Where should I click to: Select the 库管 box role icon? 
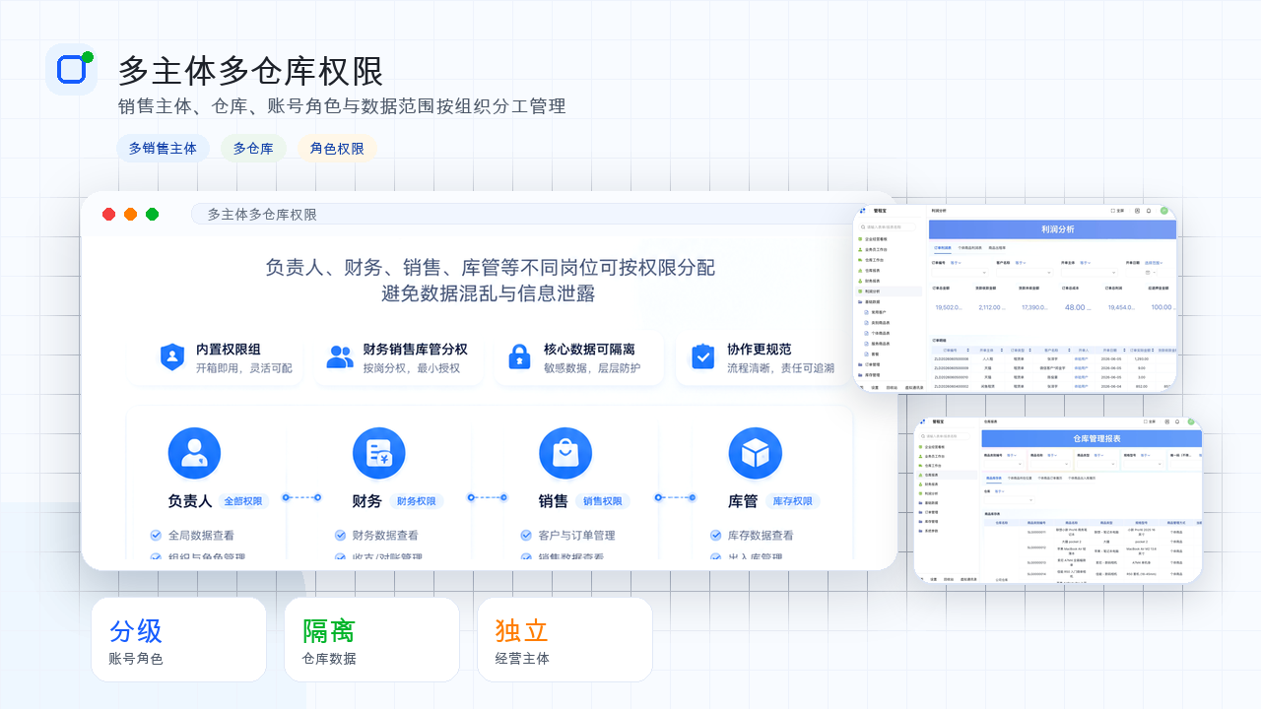[x=755, y=453]
